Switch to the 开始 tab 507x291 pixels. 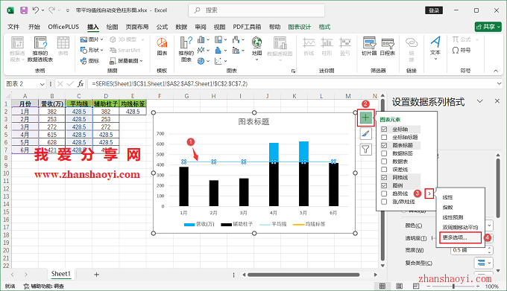(34, 27)
